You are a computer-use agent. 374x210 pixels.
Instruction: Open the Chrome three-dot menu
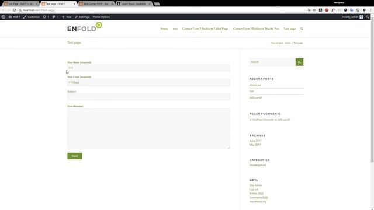coord(370,10)
